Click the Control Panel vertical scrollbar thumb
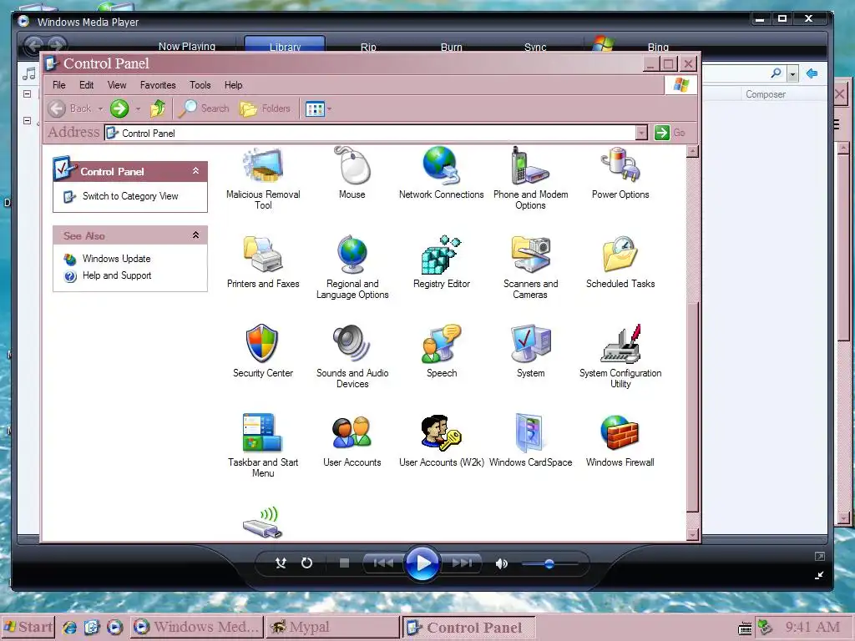The image size is (855, 641). (692, 406)
